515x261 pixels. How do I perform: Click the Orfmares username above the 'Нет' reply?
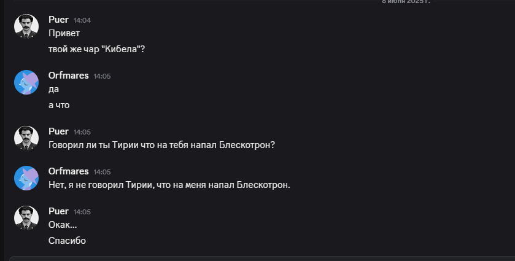point(68,171)
